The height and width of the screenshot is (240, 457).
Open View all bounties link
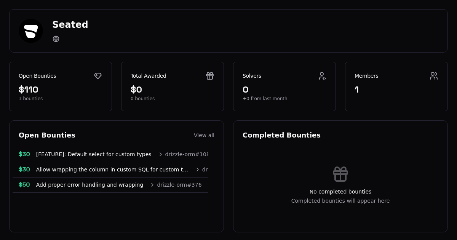204,135
